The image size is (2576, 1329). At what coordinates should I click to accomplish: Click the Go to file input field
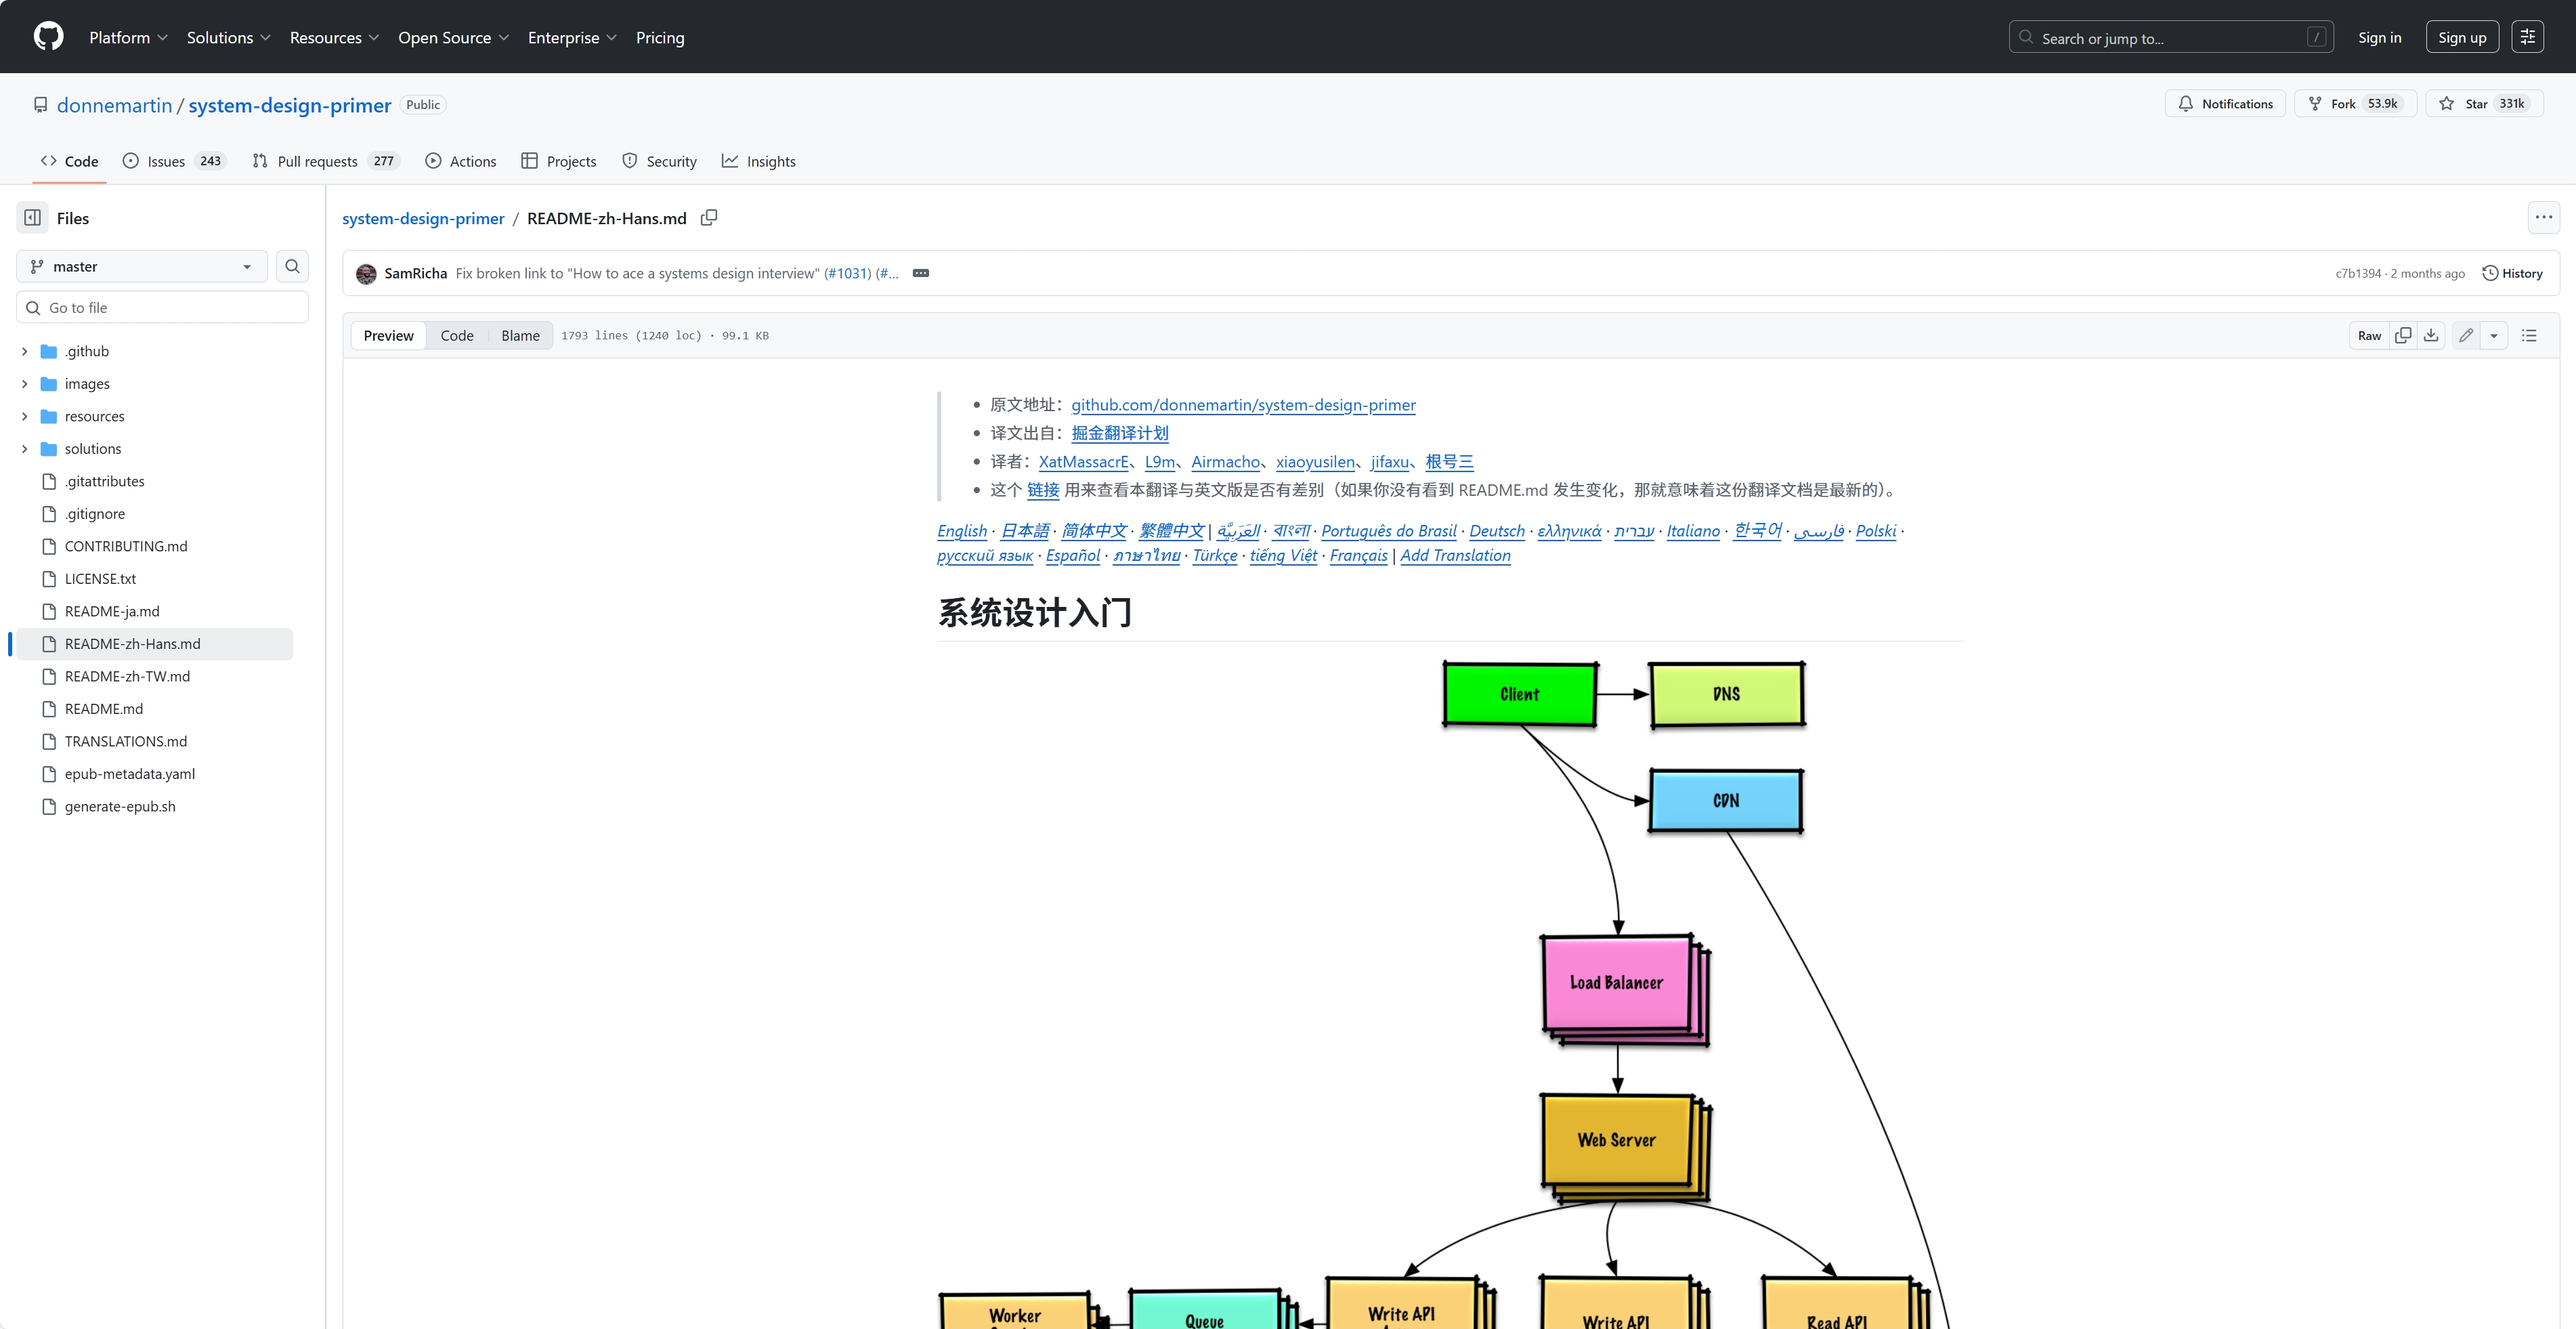pyautogui.click(x=161, y=307)
